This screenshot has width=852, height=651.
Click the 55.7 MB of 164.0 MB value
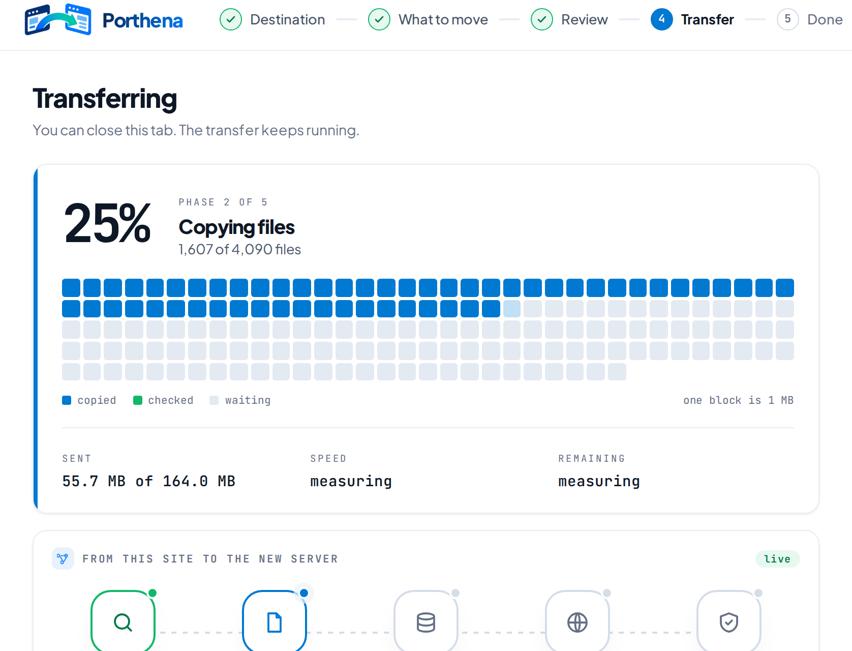pyautogui.click(x=148, y=481)
